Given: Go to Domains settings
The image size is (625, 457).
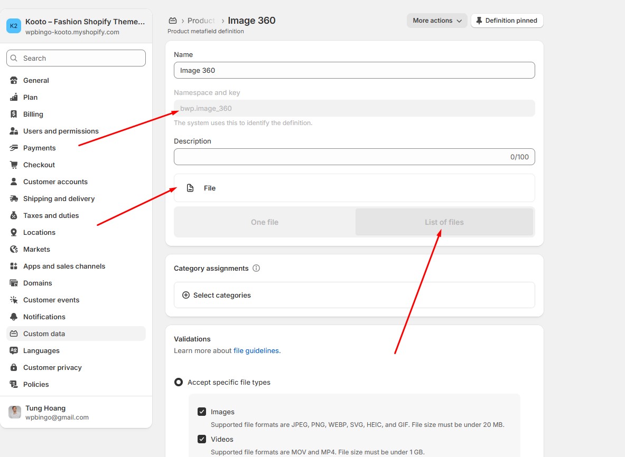Looking at the screenshot, I should tap(38, 283).
